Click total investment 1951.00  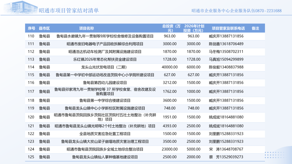[170, 117]
